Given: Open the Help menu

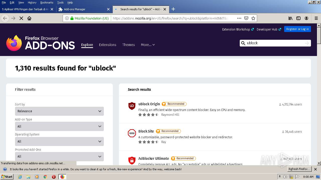Looking at the screenshot, I should [70, 2].
